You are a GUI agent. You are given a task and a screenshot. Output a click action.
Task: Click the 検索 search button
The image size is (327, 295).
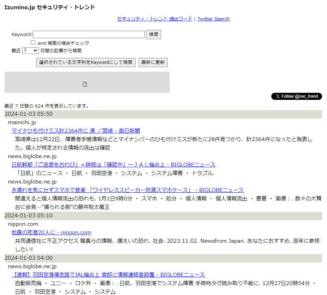153,34
